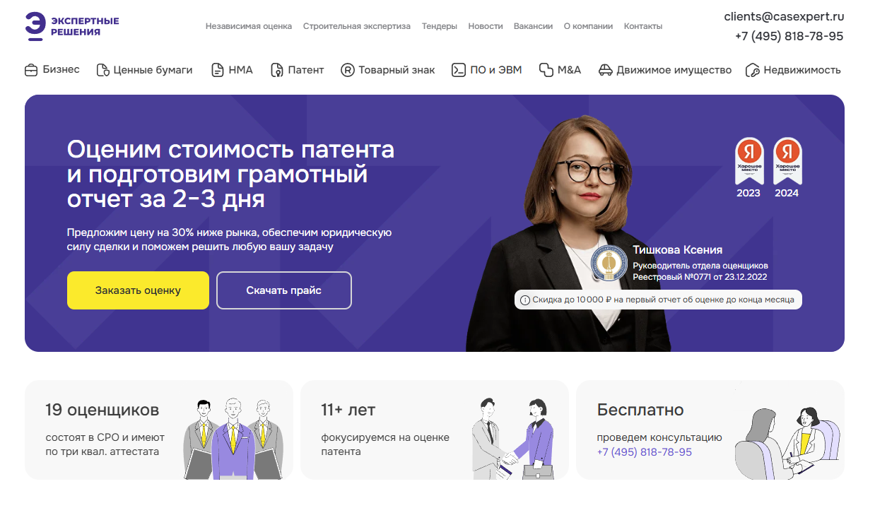Viewport: 875px width, 508px height.
Task: Click the briefcase icon beside Бизнес
Action: point(31,70)
